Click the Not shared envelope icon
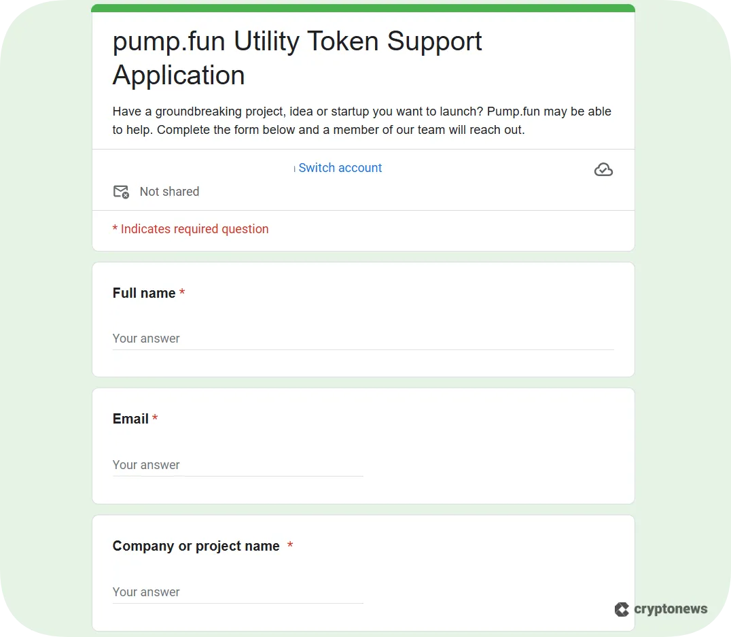731x637 pixels. point(121,192)
